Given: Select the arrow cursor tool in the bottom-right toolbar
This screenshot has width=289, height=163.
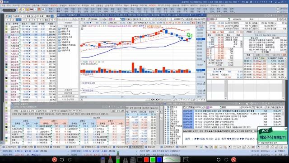Looking at the screenshot, I should (230, 147).
